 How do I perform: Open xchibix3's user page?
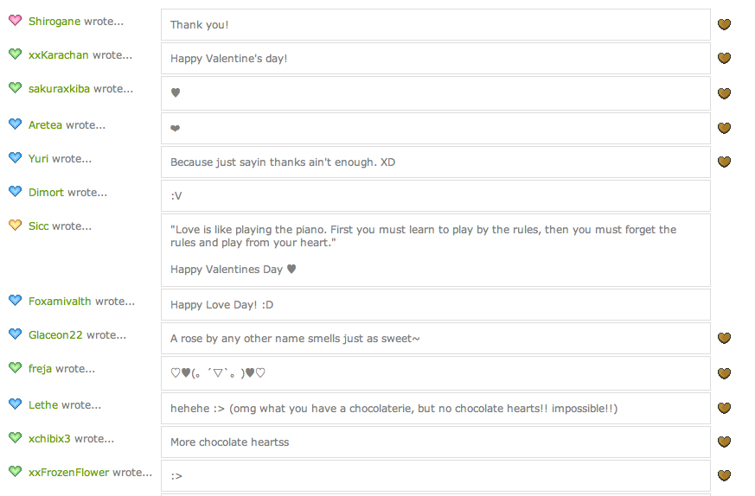49,438
